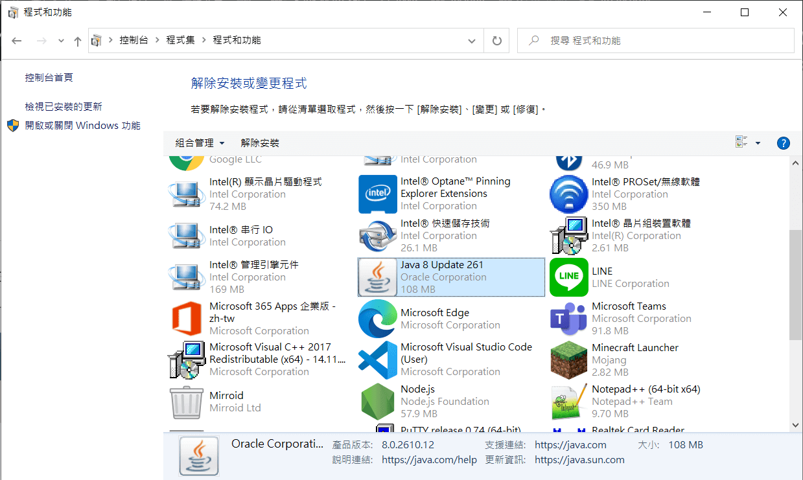This screenshot has height=480, width=803.
Task: Expand the view options dropdown arrow
Action: 758,143
